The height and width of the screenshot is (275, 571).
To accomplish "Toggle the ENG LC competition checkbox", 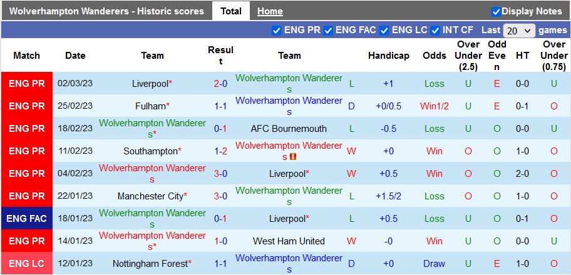I will [x=384, y=30].
